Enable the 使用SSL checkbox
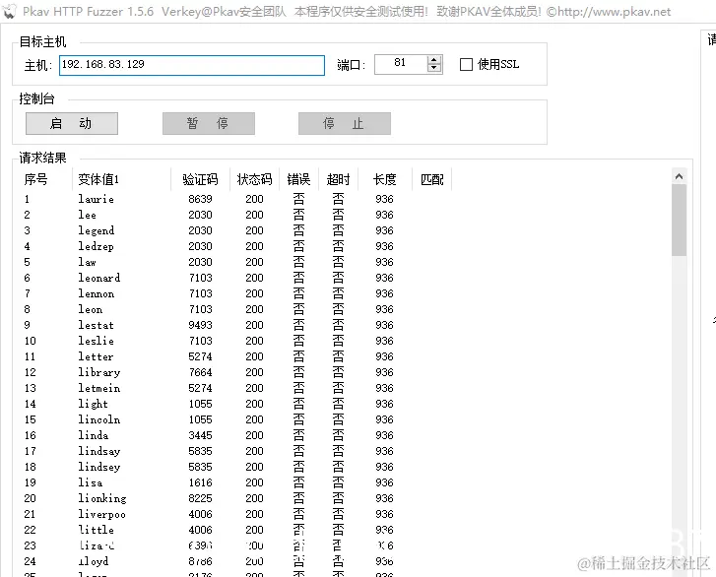Image resolution: width=716 pixels, height=577 pixels. (466, 64)
